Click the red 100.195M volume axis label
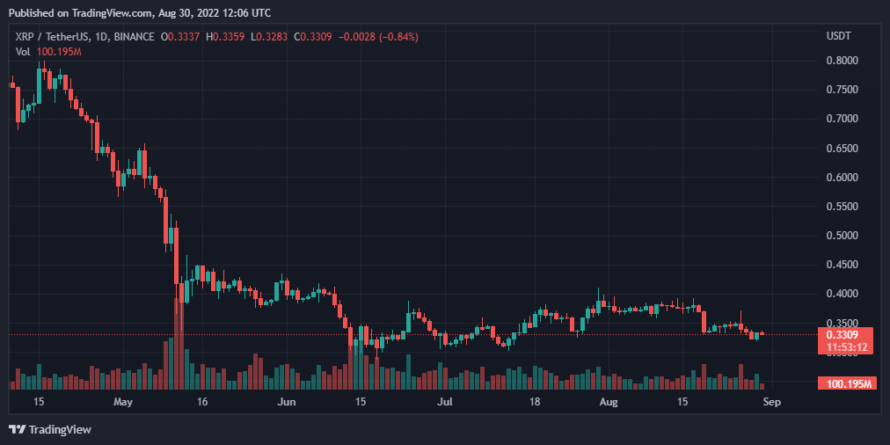 843,383
